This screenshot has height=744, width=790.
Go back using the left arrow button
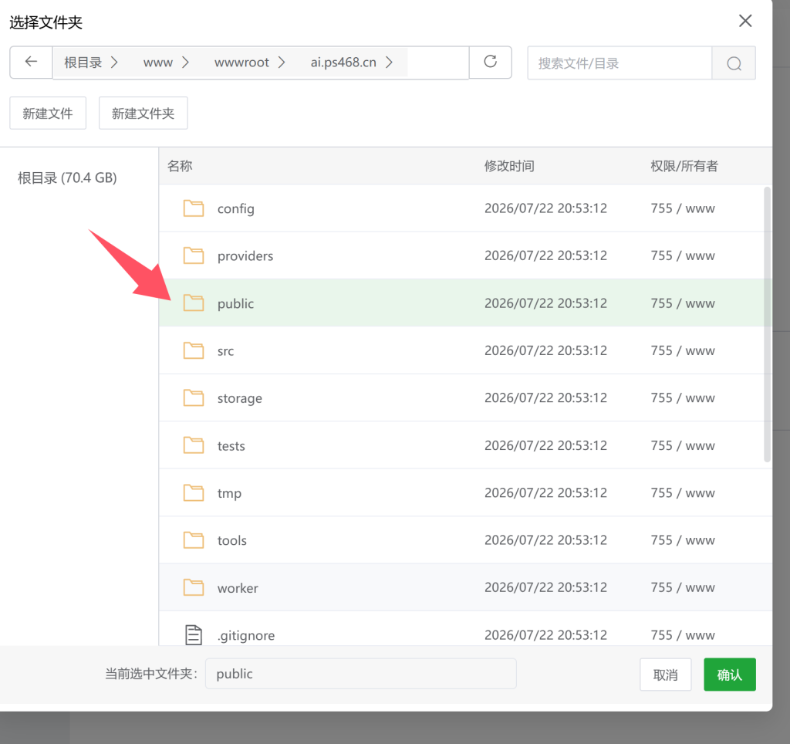31,63
